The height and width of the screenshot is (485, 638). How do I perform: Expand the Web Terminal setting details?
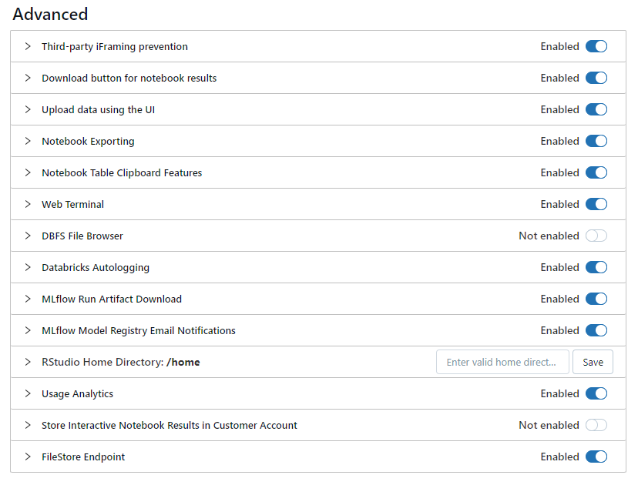point(28,204)
